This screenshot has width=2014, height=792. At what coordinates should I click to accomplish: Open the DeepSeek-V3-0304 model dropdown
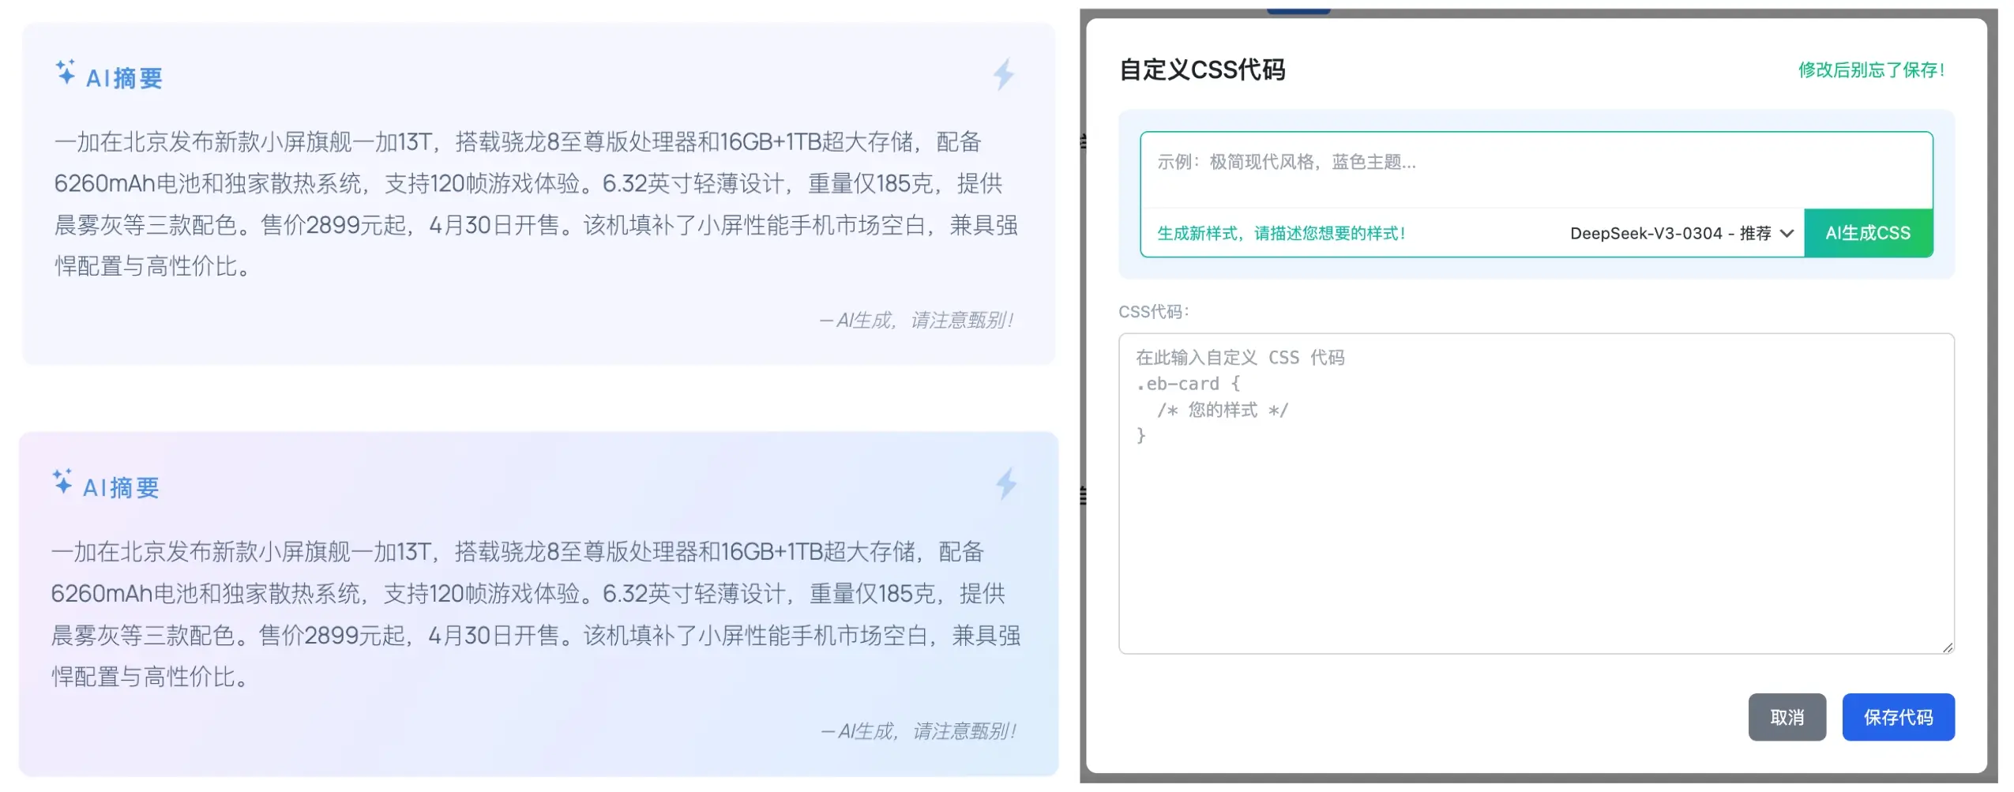point(1681,233)
